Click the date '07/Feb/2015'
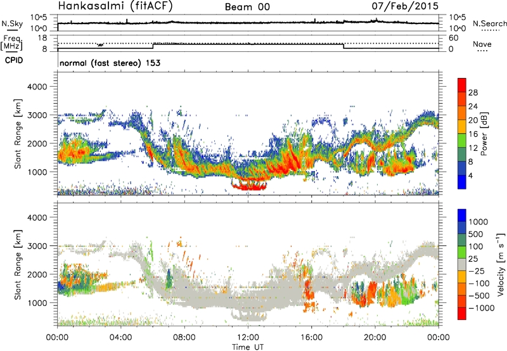507x351 pixels. point(405,6)
